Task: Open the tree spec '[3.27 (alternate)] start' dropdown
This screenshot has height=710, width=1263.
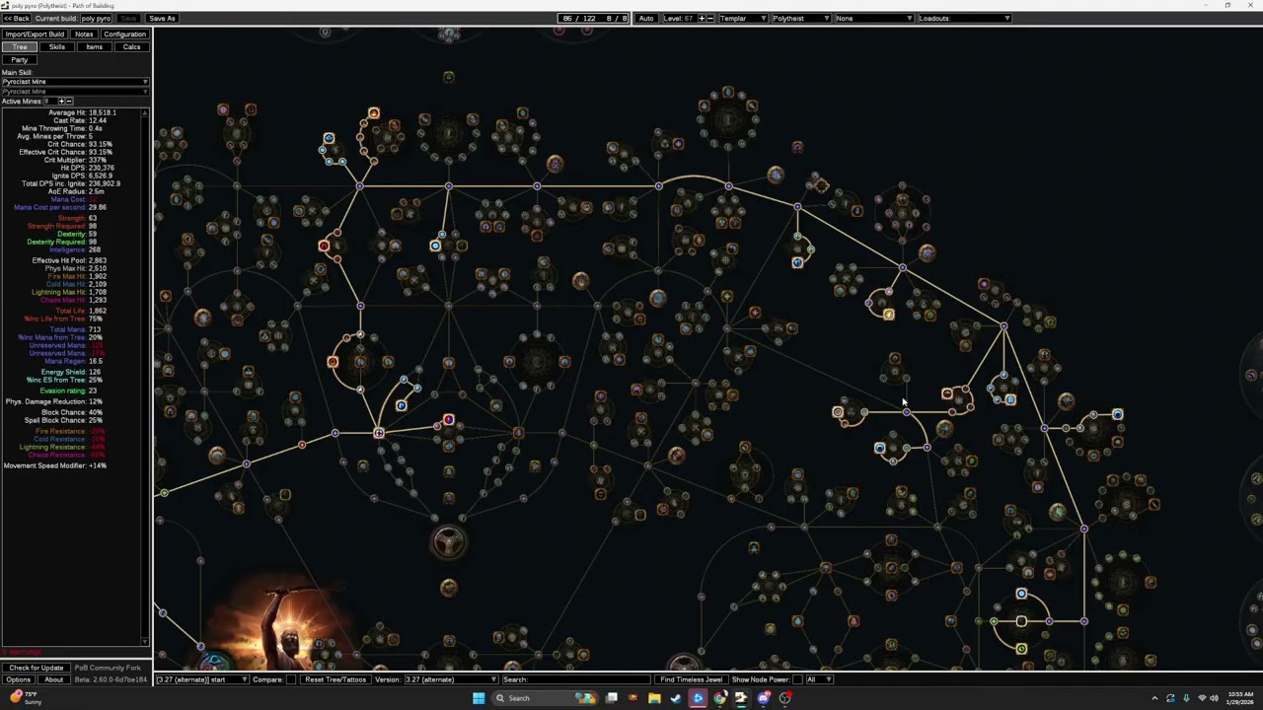Action: click(x=201, y=679)
